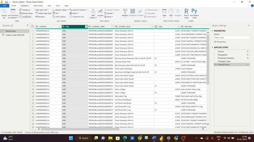
Task: Switch to the Add Column tab
Action: click(38, 6)
